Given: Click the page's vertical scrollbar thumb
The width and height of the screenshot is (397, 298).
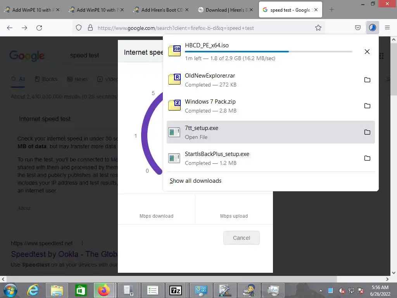Looking at the screenshot, I should coord(393,69).
